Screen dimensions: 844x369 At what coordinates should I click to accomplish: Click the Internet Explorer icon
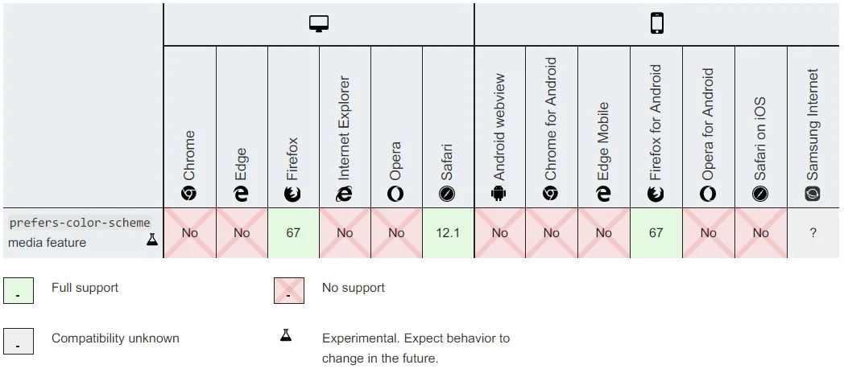tap(345, 194)
